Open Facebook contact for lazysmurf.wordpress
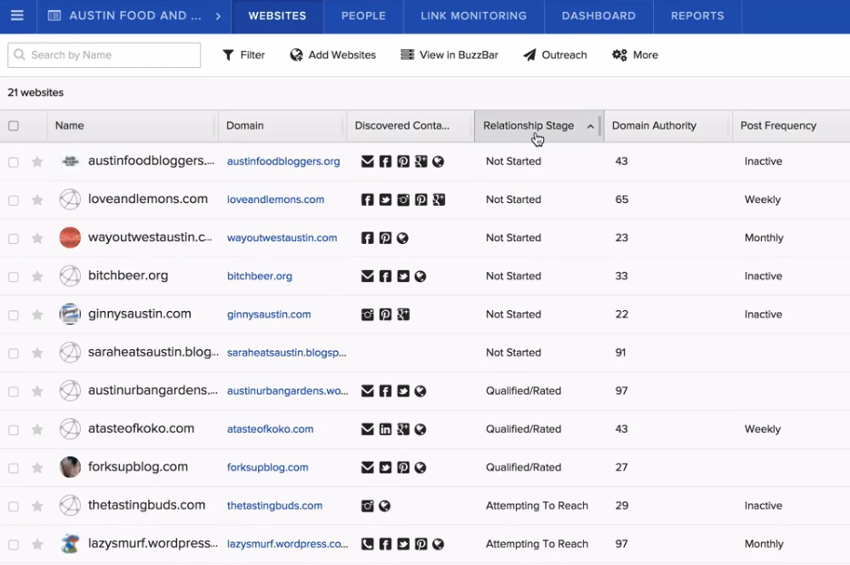 point(385,544)
